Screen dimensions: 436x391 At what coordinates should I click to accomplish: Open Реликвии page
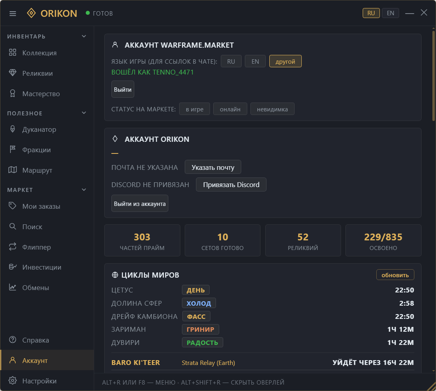47,73
